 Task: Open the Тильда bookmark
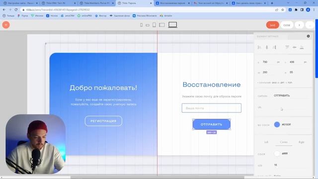pos(8,15)
